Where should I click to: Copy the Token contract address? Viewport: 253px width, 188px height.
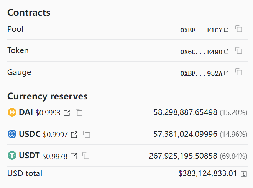tap(239, 51)
